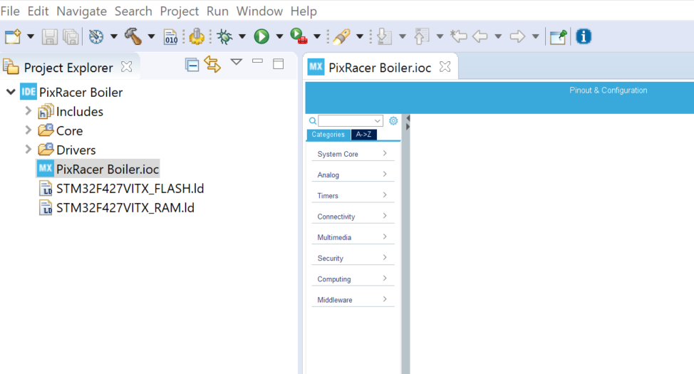Screen dimensions: 694x374
Task: Expand the System Core category
Action: pyautogui.click(x=353, y=154)
